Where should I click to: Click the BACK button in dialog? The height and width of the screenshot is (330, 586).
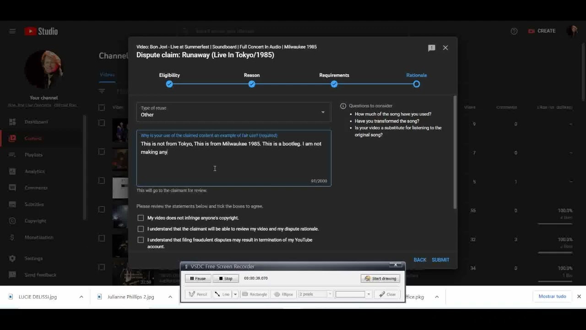420,260
